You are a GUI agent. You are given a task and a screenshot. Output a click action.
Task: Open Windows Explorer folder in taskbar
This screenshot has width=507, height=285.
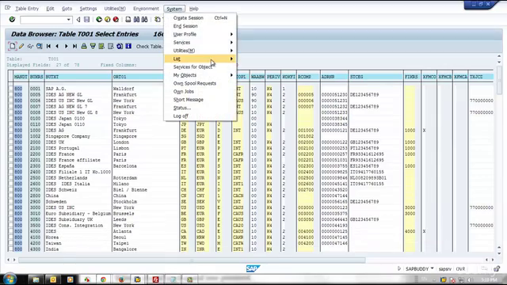[x=36, y=279]
